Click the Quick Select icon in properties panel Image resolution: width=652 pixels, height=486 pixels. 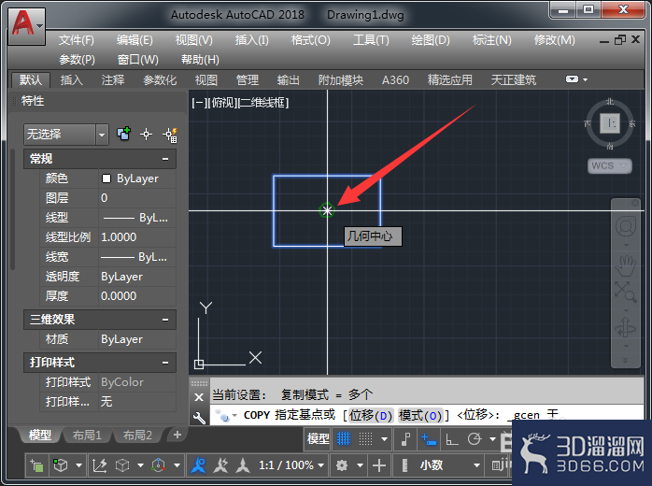coord(170,135)
